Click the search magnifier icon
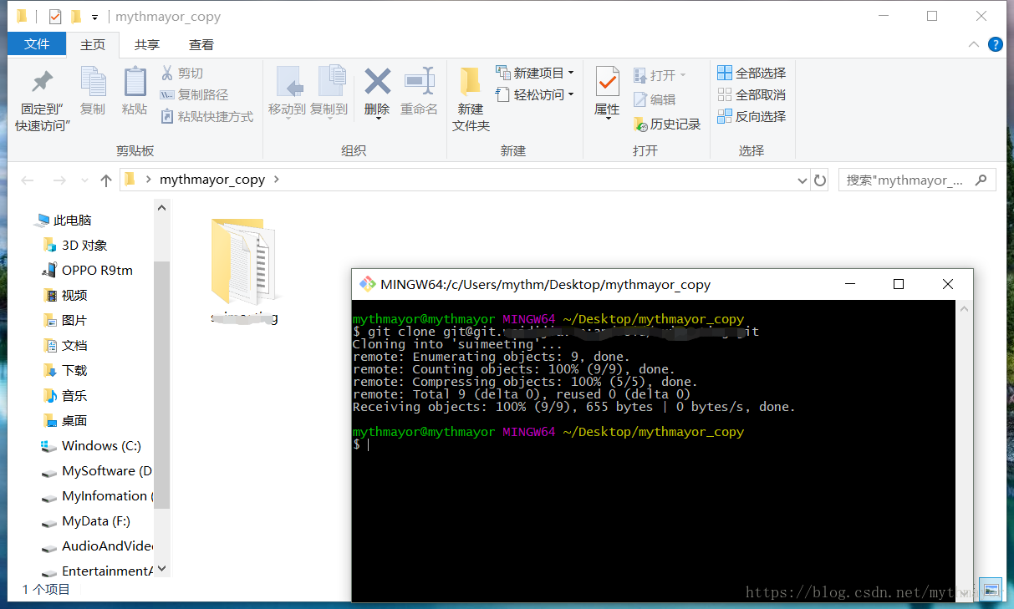 [x=981, y=180]
